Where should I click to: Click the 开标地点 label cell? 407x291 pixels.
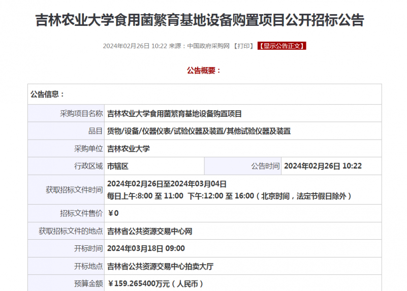(x=66, y=266)
